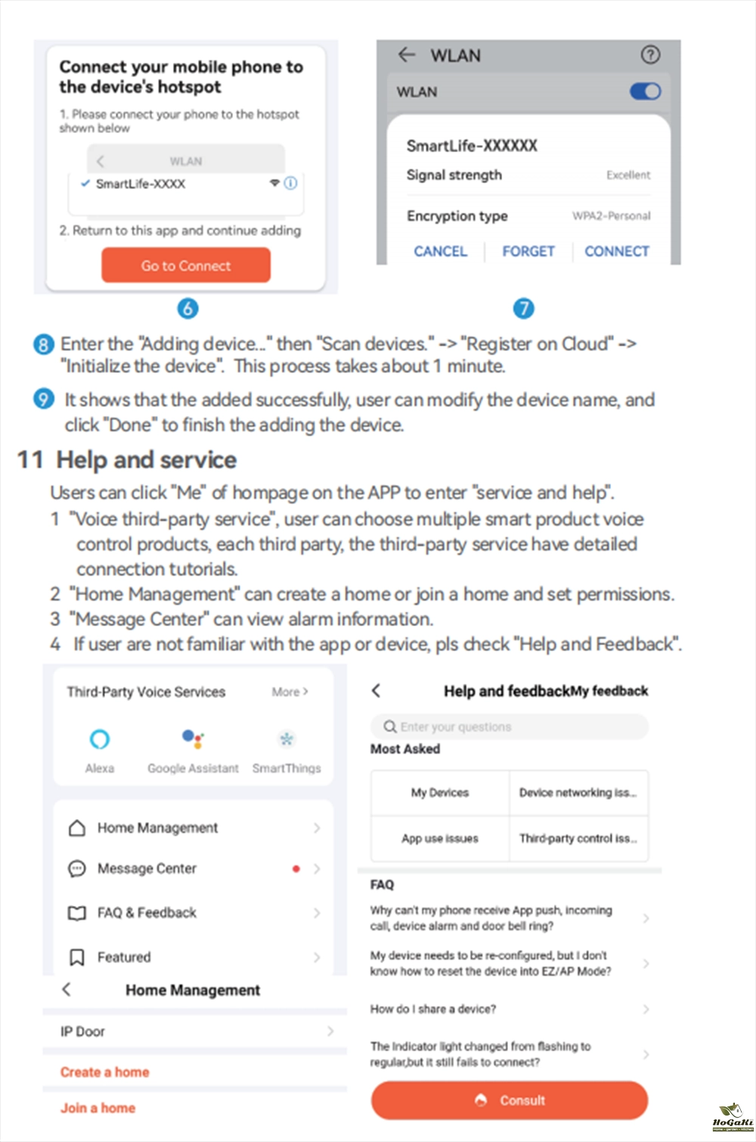This screenshot has height=1142, width=756.
Task: Expand More in Third-Party Voice Services
Action: coord(290,691)
